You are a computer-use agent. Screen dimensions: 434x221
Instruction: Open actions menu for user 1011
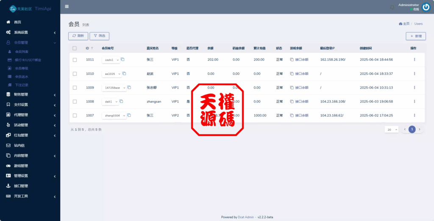coord(415,59)
